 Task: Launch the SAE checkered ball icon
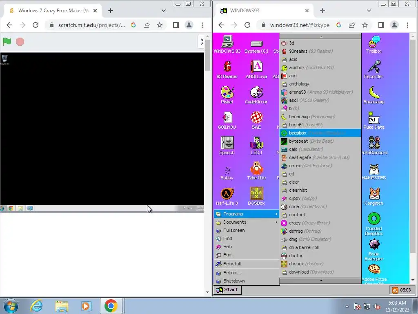tap(256, 121)
